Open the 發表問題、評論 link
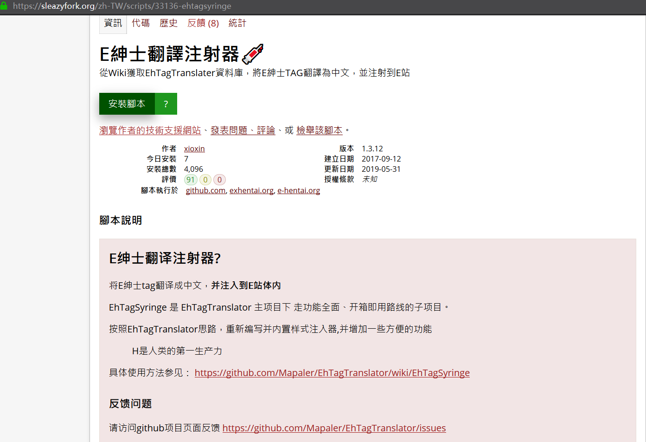The height and width of the screenshot is (442, 646). click(243, 130)
